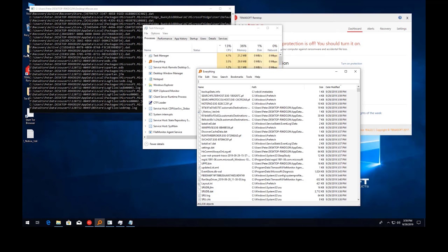The height and width of the screenshot is (252, 448).
Task: Open Options menu in Task Manager
Action: coord(155,33)
